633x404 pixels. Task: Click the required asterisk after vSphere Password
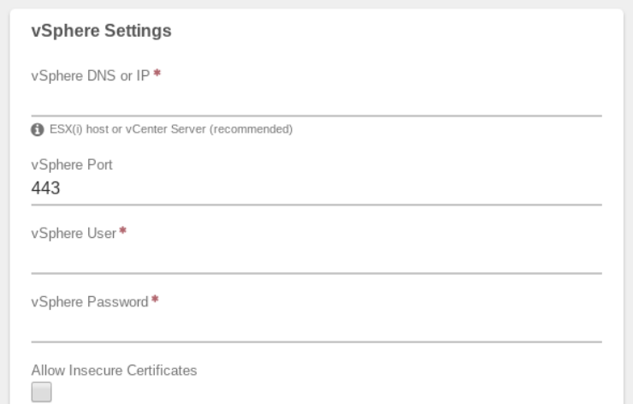point(155,300)
